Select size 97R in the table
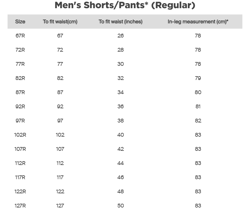Screen dimensions: 249x210 20,121
